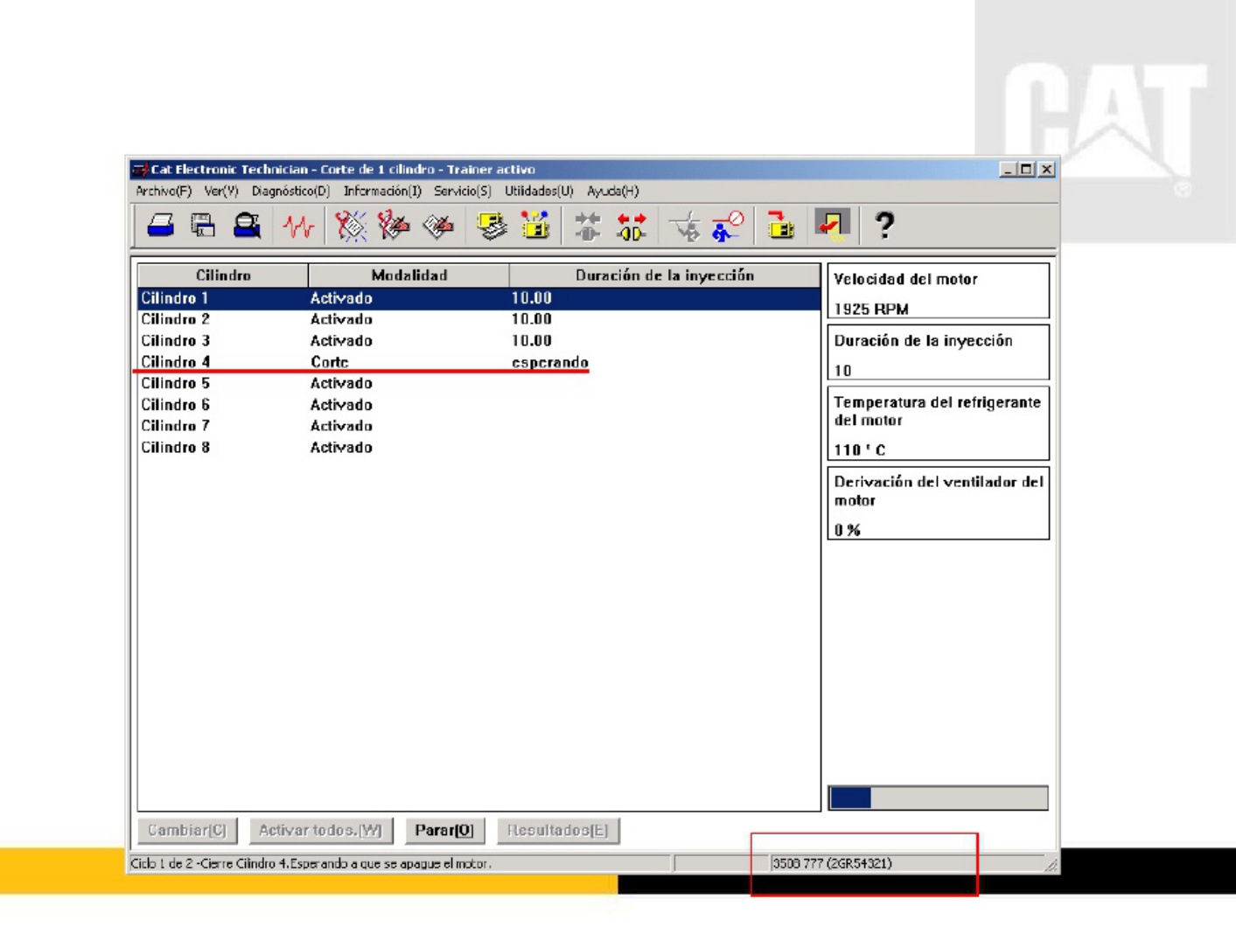This screenshot has height=927, width=1236.
Task: Click the Cambiar button
Action: 186,831
